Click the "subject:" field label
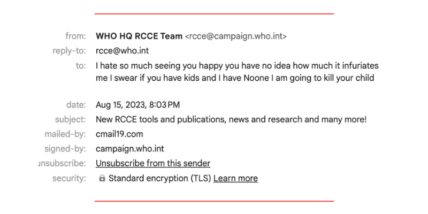The width and height of the screenshot is (428, 214). click(x=70, y=119)
